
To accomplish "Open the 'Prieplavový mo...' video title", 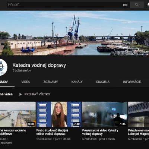I will pos(139,132).
